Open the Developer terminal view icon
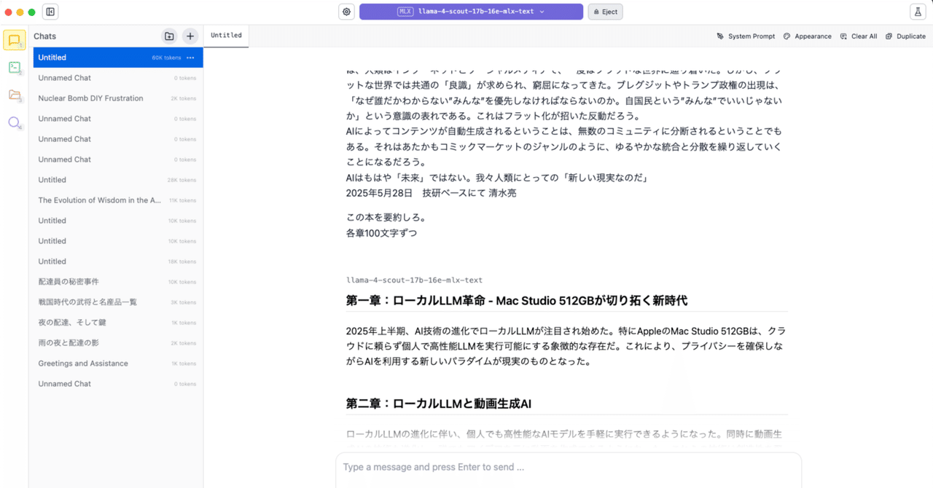This screenshot has height=488, width=933. pos(15,68)
